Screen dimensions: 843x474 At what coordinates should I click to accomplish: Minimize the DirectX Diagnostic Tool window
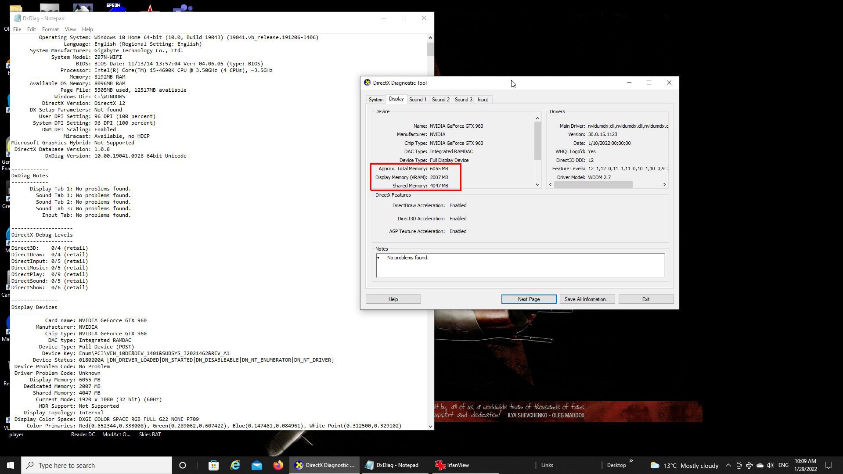pyautogui.click(x=629, y=83)
